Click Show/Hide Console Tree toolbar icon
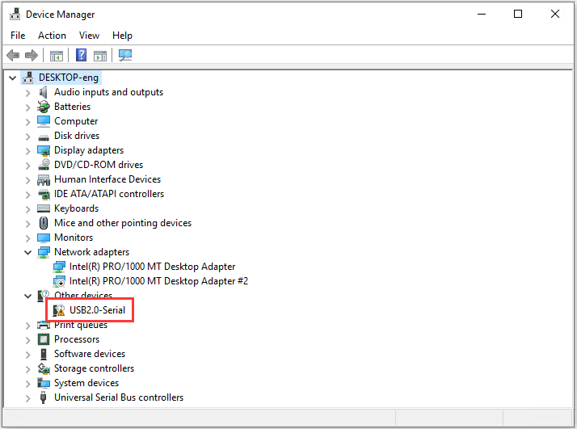Screen dimensions: 577x429 pyautogui.click(x=57, y=56)
